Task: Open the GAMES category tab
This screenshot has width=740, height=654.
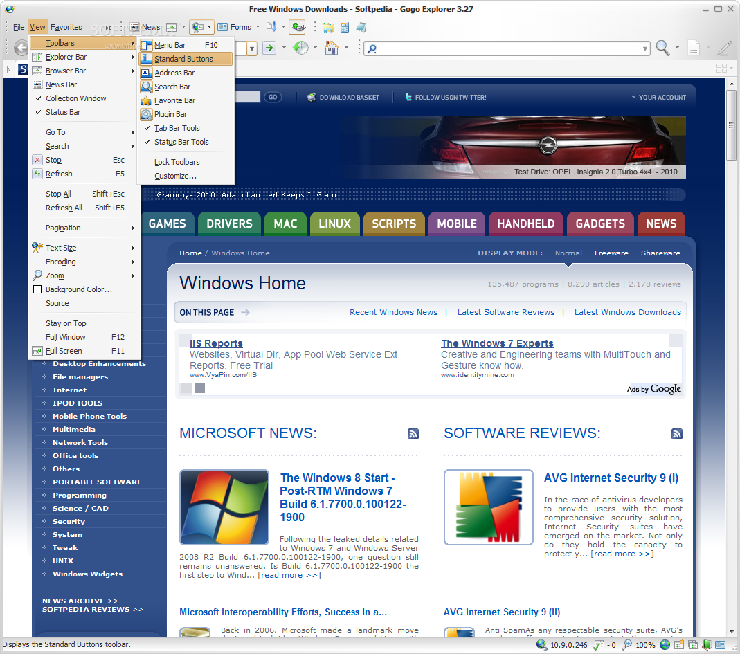Action: (x=168, y=224)
